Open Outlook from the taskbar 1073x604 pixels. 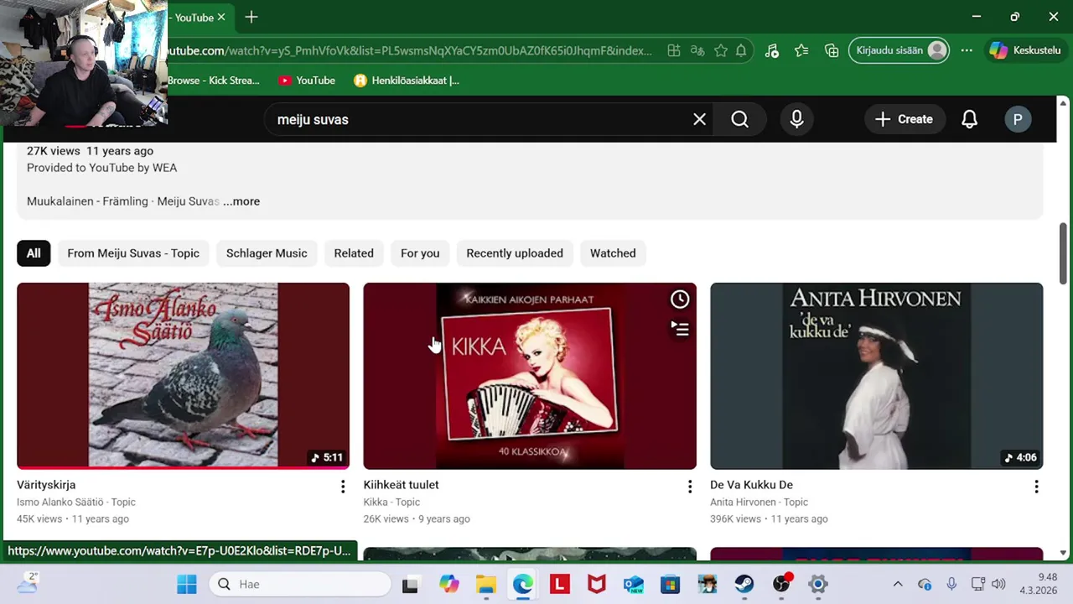[x=634, y=584]
